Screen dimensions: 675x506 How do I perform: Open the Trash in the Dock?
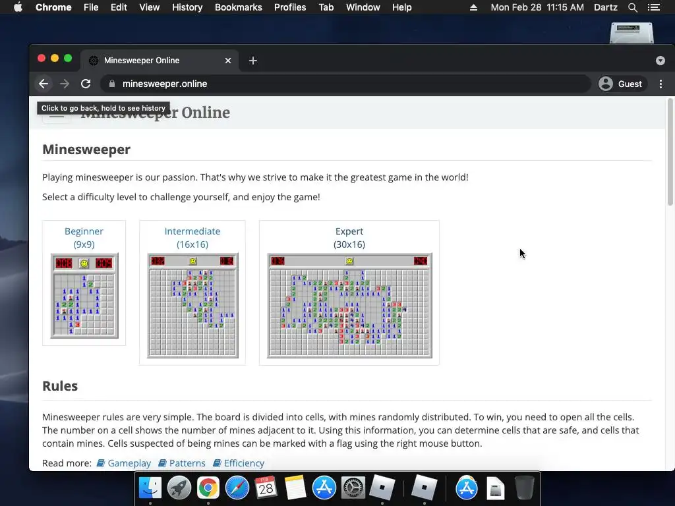pyautogui.click(x=524, y=488)
